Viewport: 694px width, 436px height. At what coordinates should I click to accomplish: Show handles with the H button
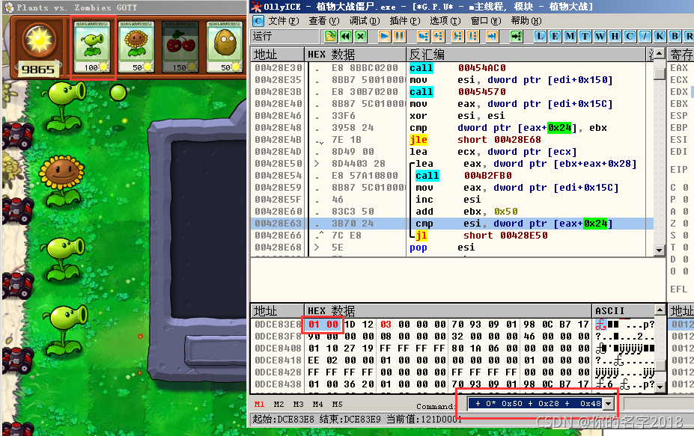click(x=615, y=36)
